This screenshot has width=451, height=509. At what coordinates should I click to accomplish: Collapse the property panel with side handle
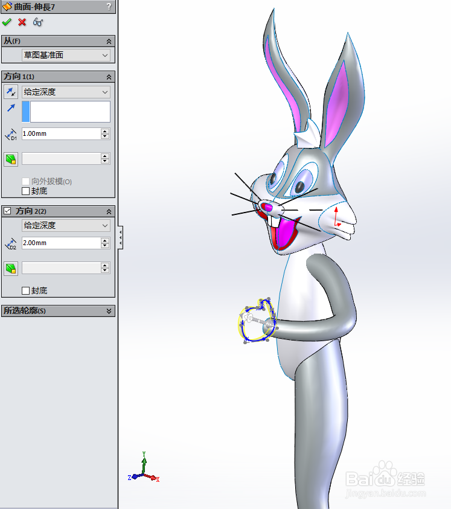(121, 237)
